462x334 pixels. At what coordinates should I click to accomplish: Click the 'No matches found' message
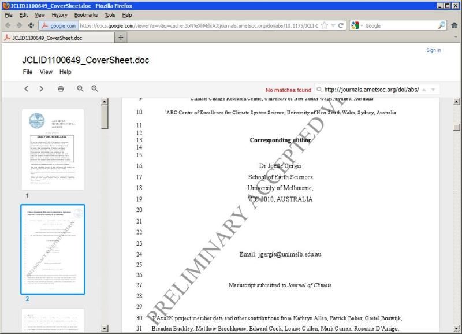288,90
